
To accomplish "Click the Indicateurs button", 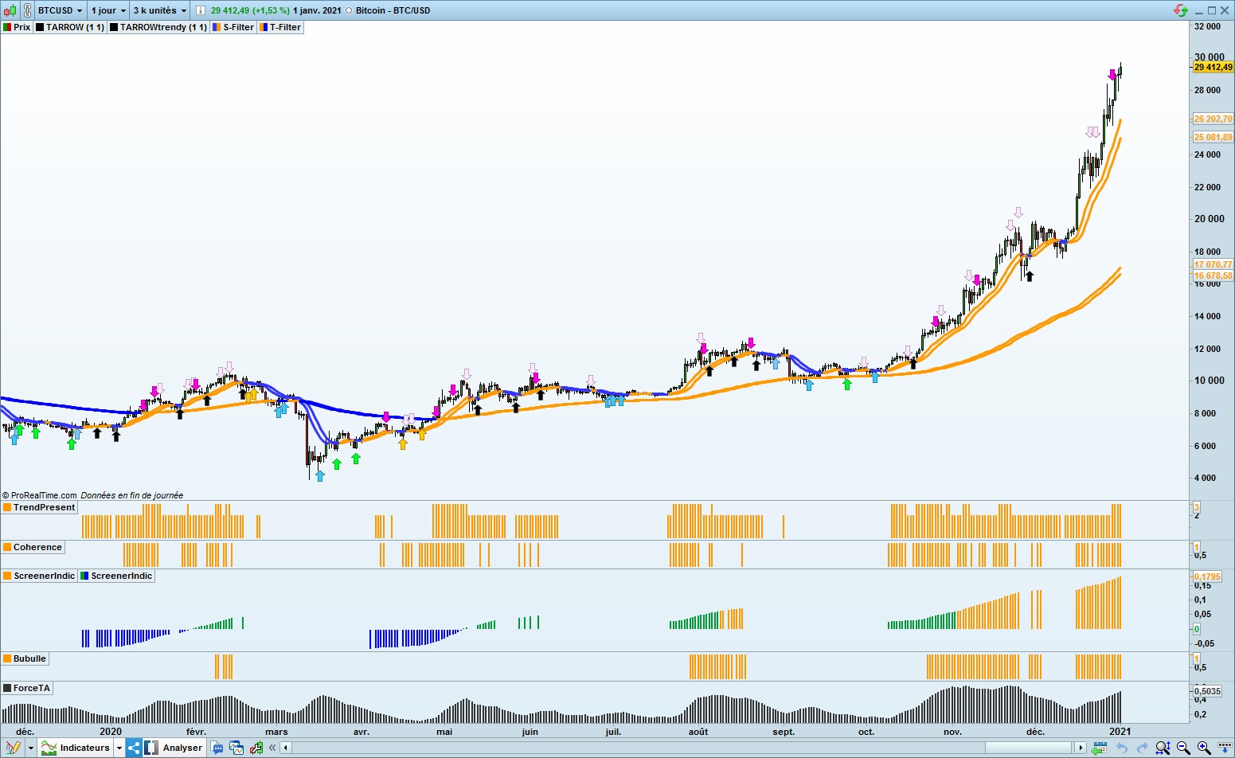I will (84, 748).
